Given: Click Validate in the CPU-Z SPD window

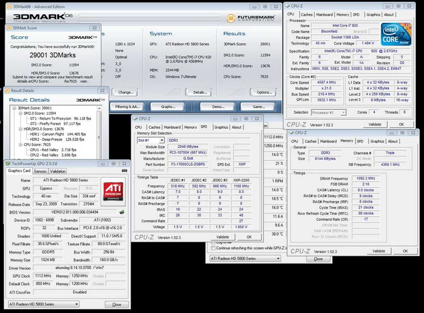Looking at the screenshot, I should 222,237.
